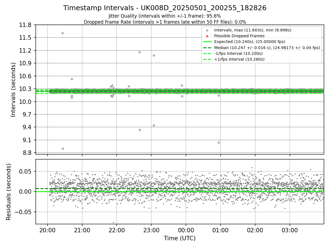Click the 'Jitter Quality' subtitle line

pos(165,16)
